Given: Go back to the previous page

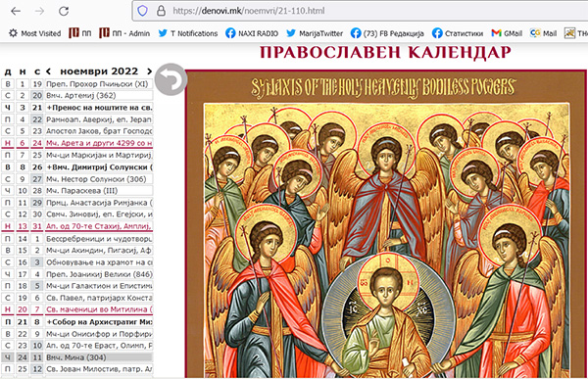Looking at the screenshot, I should (16, 11).
